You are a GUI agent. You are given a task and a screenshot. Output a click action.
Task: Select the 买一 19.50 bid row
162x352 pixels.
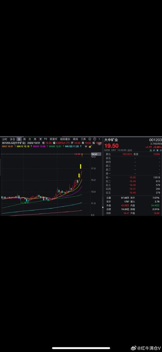coord(133,177)
